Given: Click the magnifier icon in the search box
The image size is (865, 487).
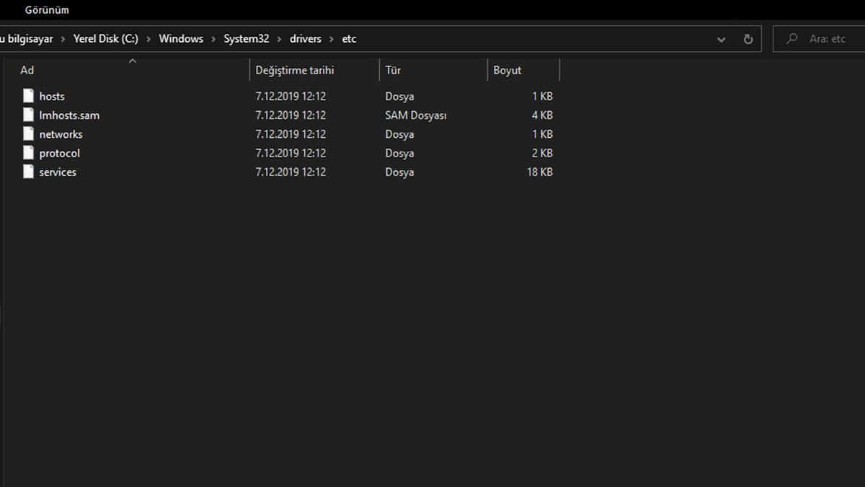Looking at the screenshot, I should [x=792, y=39].
